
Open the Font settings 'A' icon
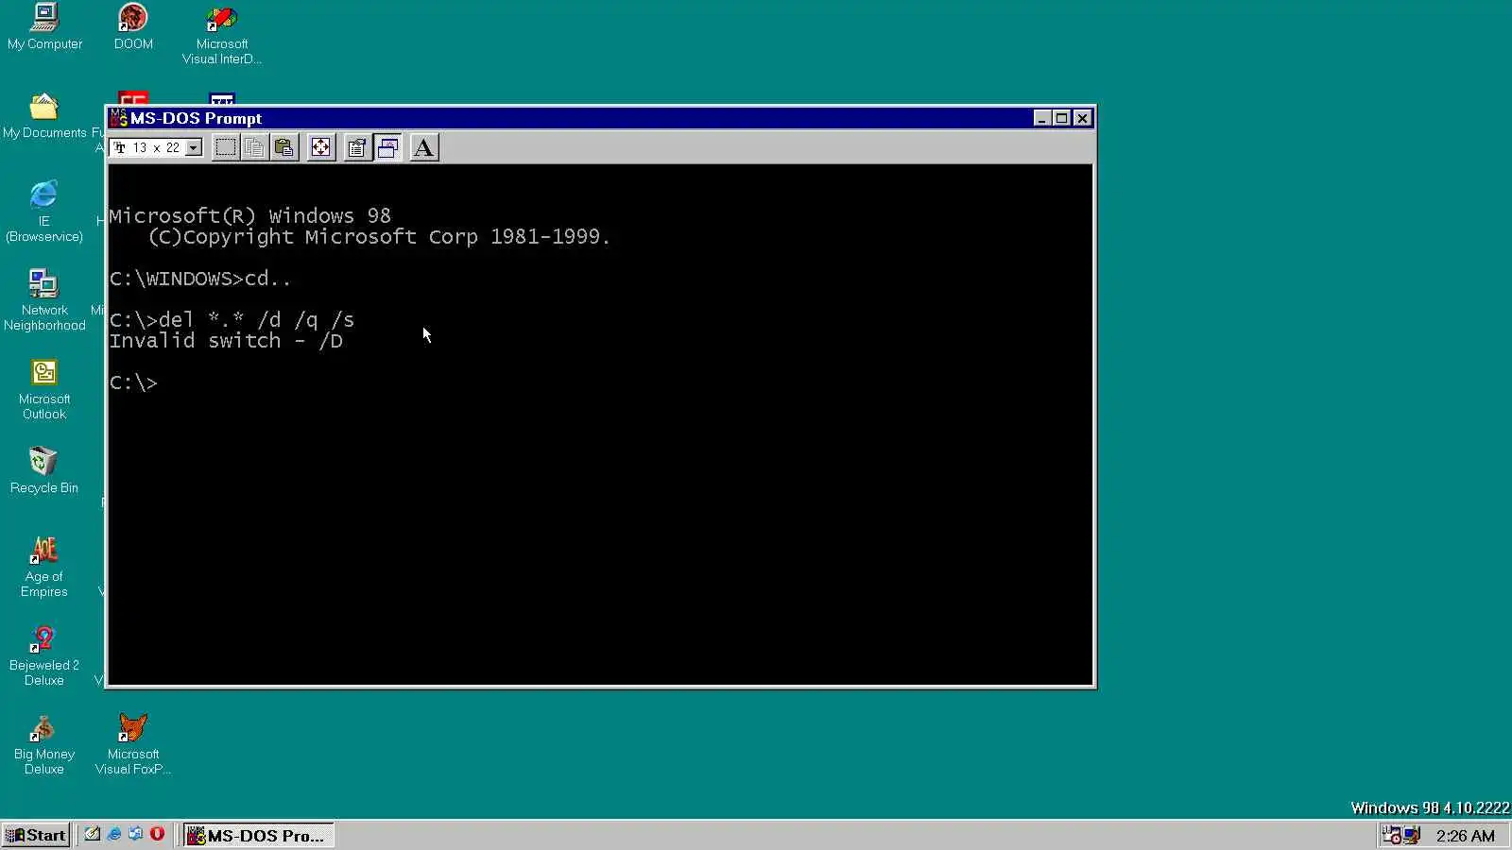tap(424, 147)
